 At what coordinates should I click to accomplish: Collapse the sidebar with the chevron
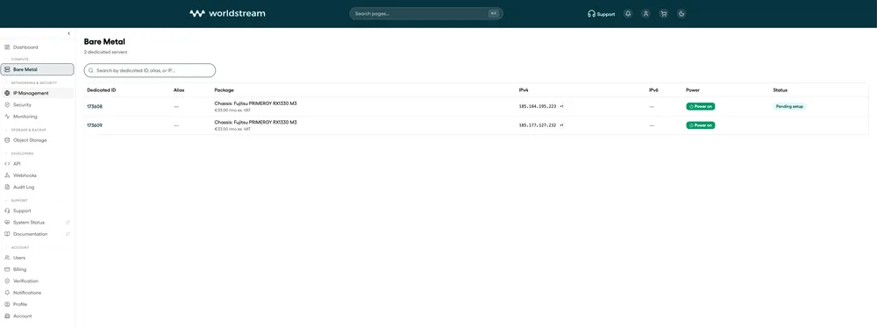tap(68, 33)
